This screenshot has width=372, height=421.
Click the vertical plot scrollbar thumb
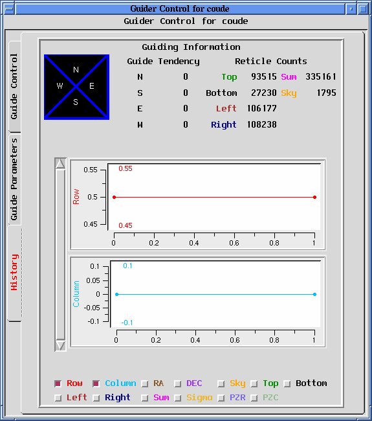tap(60, 255)
